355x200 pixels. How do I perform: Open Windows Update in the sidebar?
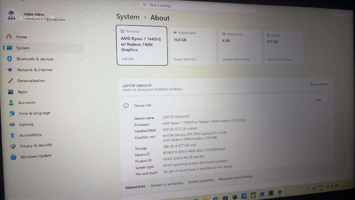click(x=36, y=156)
